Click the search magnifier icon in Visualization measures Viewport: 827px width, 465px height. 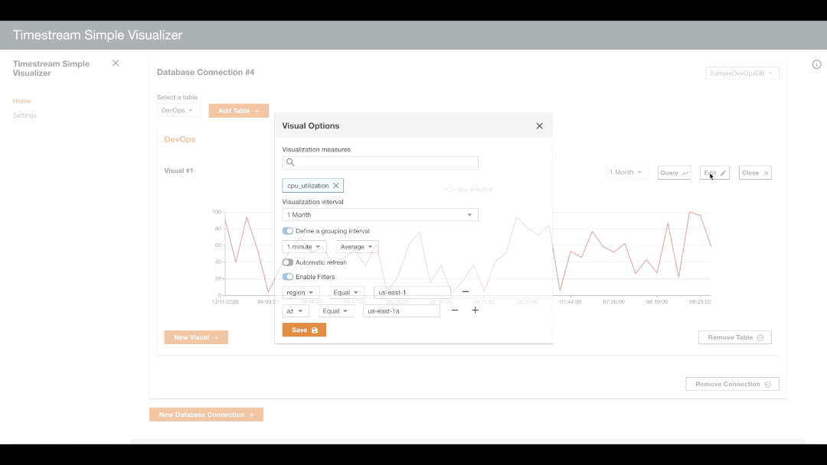pos(290,162)
